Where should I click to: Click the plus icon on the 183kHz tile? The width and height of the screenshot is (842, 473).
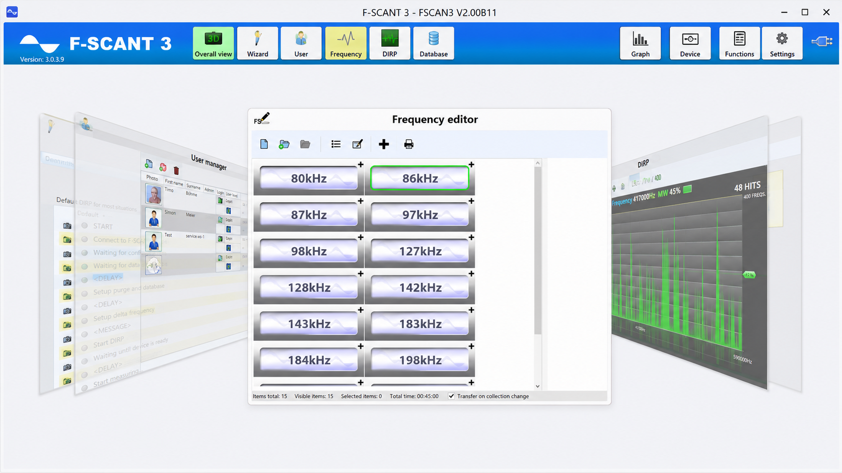pyautogui.click(x=471, y=310)
